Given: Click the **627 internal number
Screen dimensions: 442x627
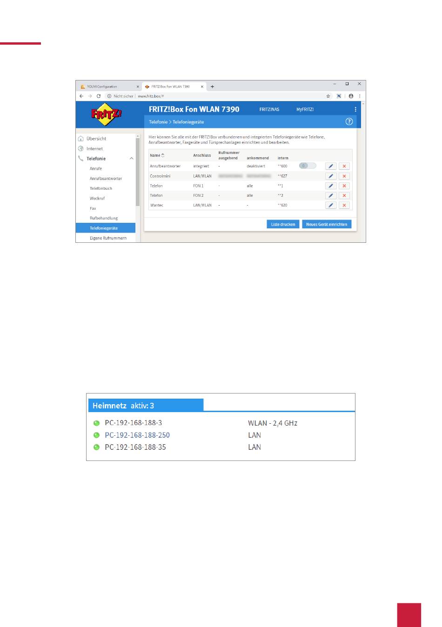Looking at the screenshot, I should tap(282, 176).
